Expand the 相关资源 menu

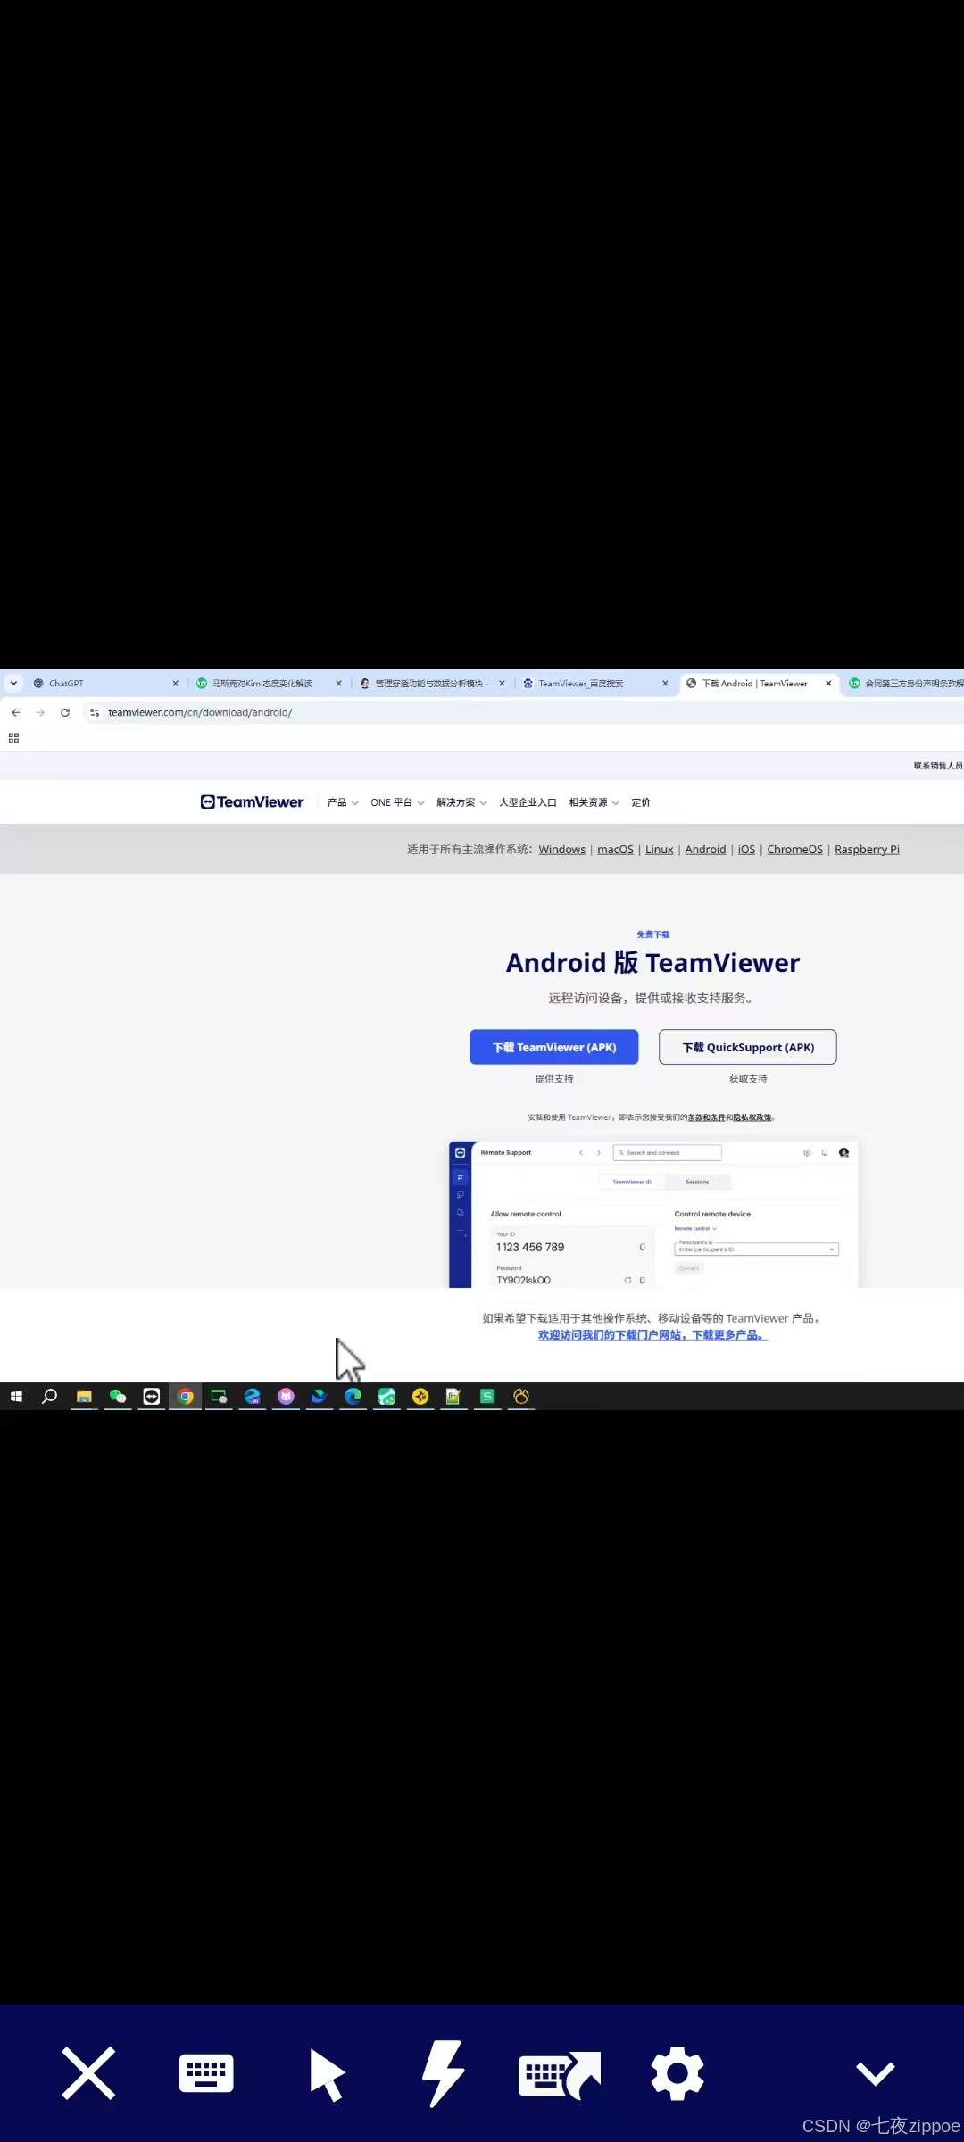(x=594, y=802)
